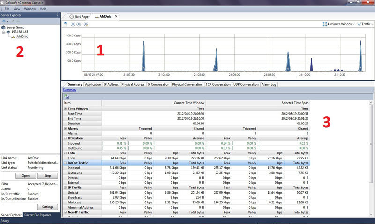Switch to the Start Page tab
Screen dimensions: 375x224
(79, 16)
